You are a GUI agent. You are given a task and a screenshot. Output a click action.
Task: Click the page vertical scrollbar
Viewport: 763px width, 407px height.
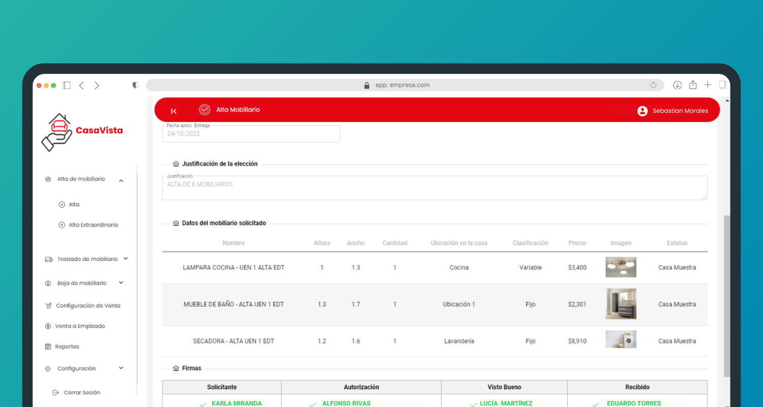[726, 295]
